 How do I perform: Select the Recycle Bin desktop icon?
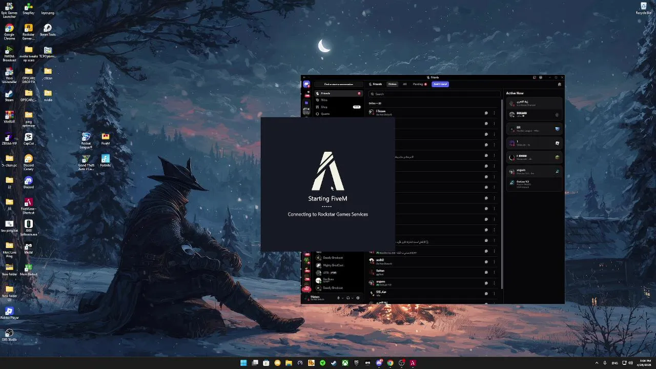click(x=644, y=8)
